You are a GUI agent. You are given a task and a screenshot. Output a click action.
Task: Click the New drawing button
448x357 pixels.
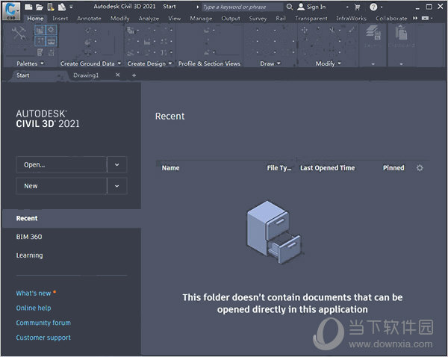(x=61, y=186)
